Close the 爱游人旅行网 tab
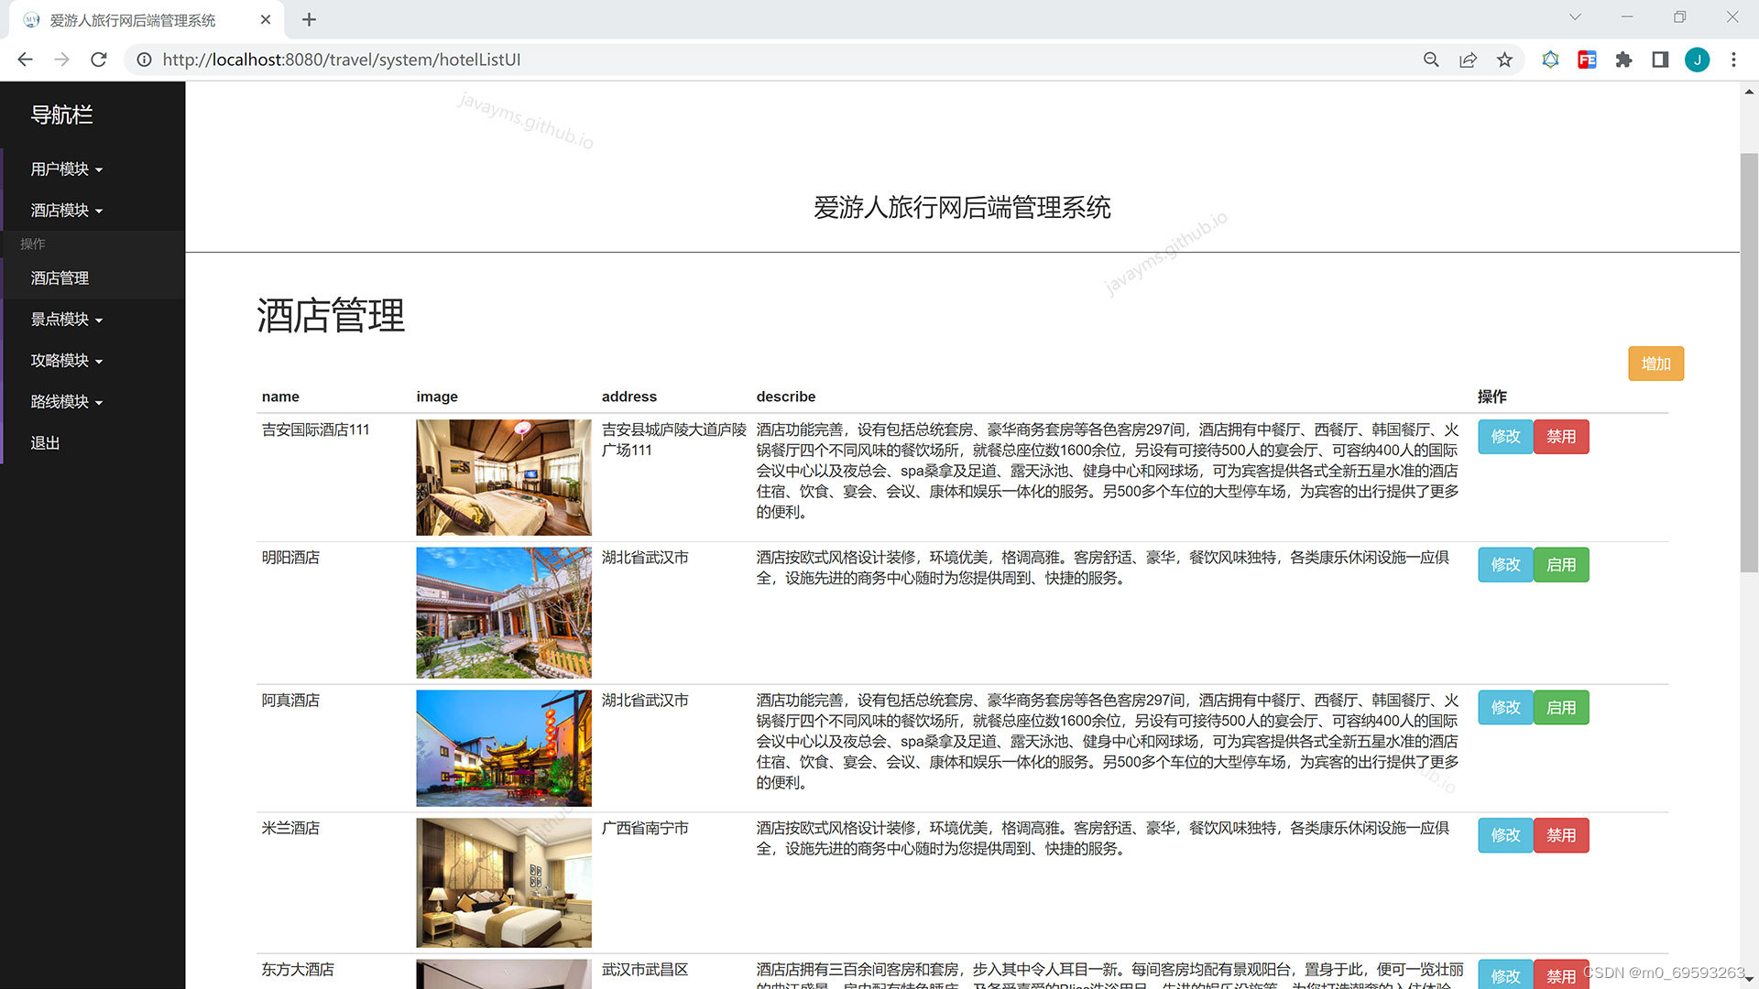The image size is (1759, 989). [266, 19]
